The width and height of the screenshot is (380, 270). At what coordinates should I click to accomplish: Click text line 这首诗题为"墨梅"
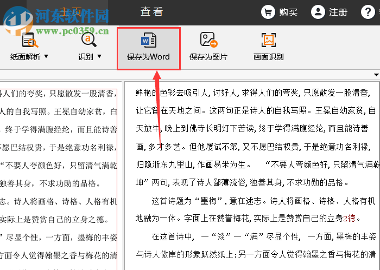click(263, 201)
